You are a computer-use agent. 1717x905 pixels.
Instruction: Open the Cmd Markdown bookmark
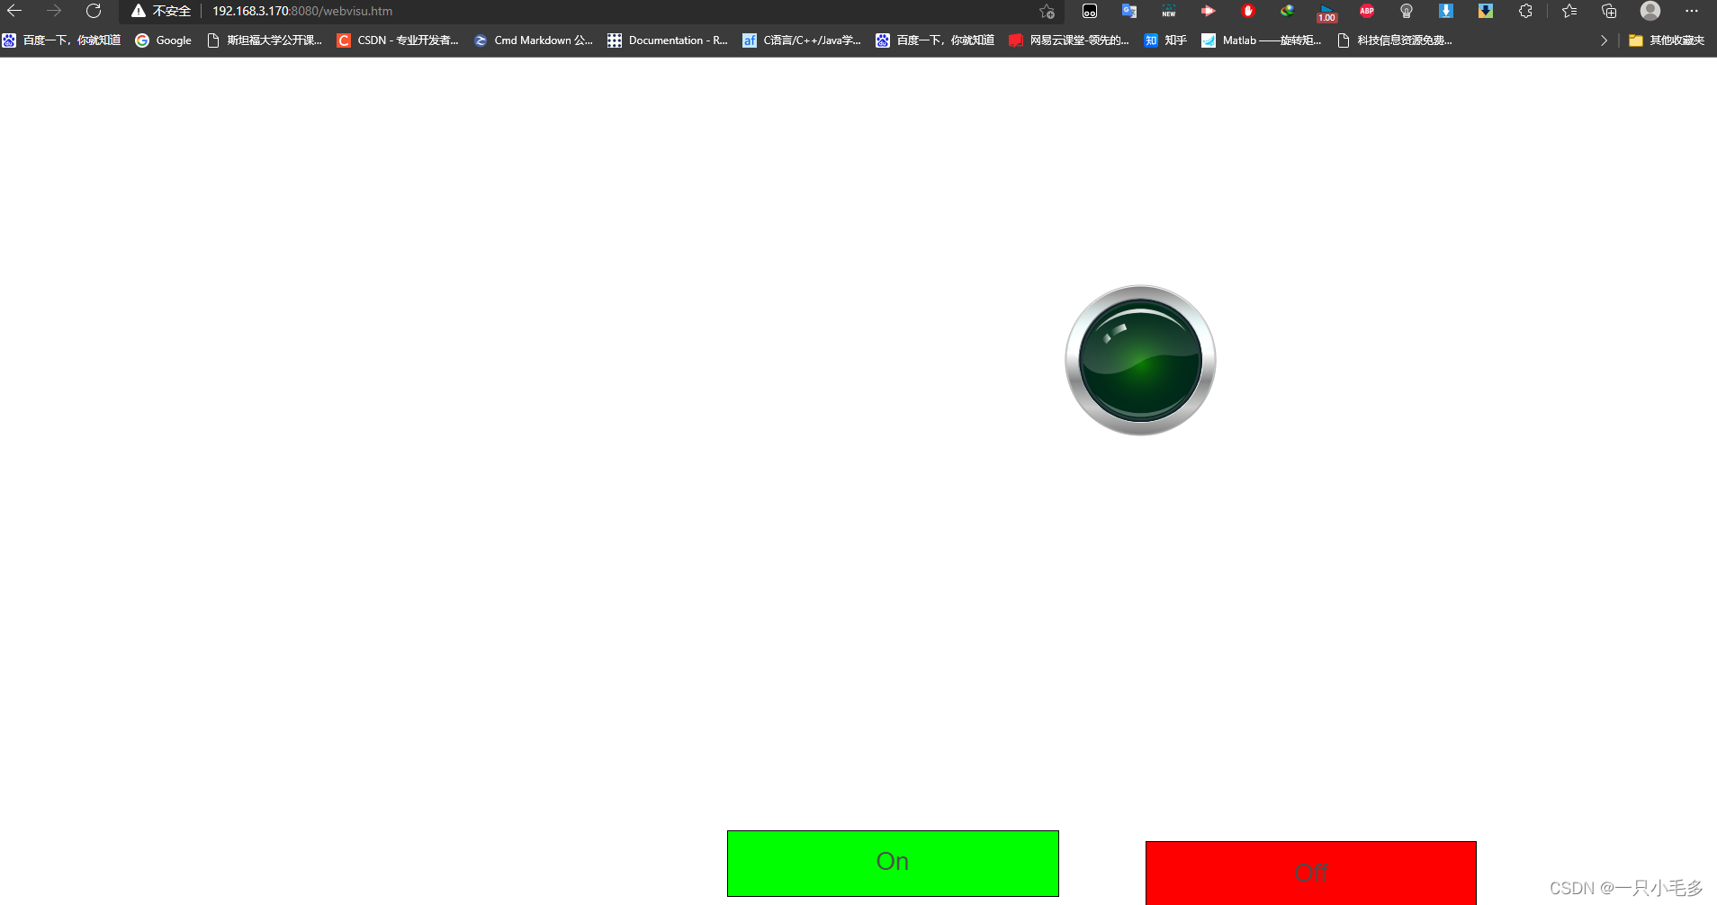click(533, 40)
